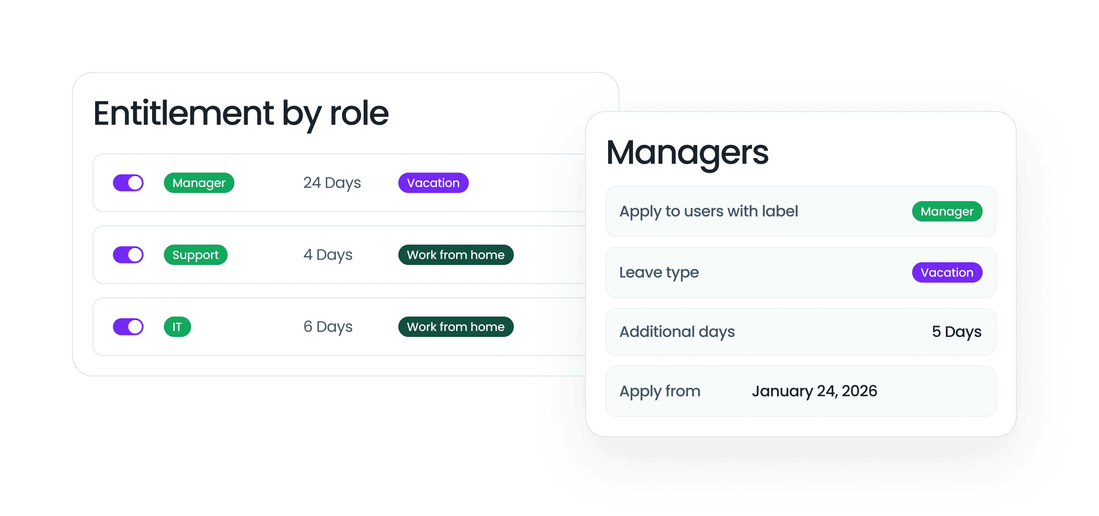Click the Managers panel title
The image size is (1099, 516).
click(673, 153)
